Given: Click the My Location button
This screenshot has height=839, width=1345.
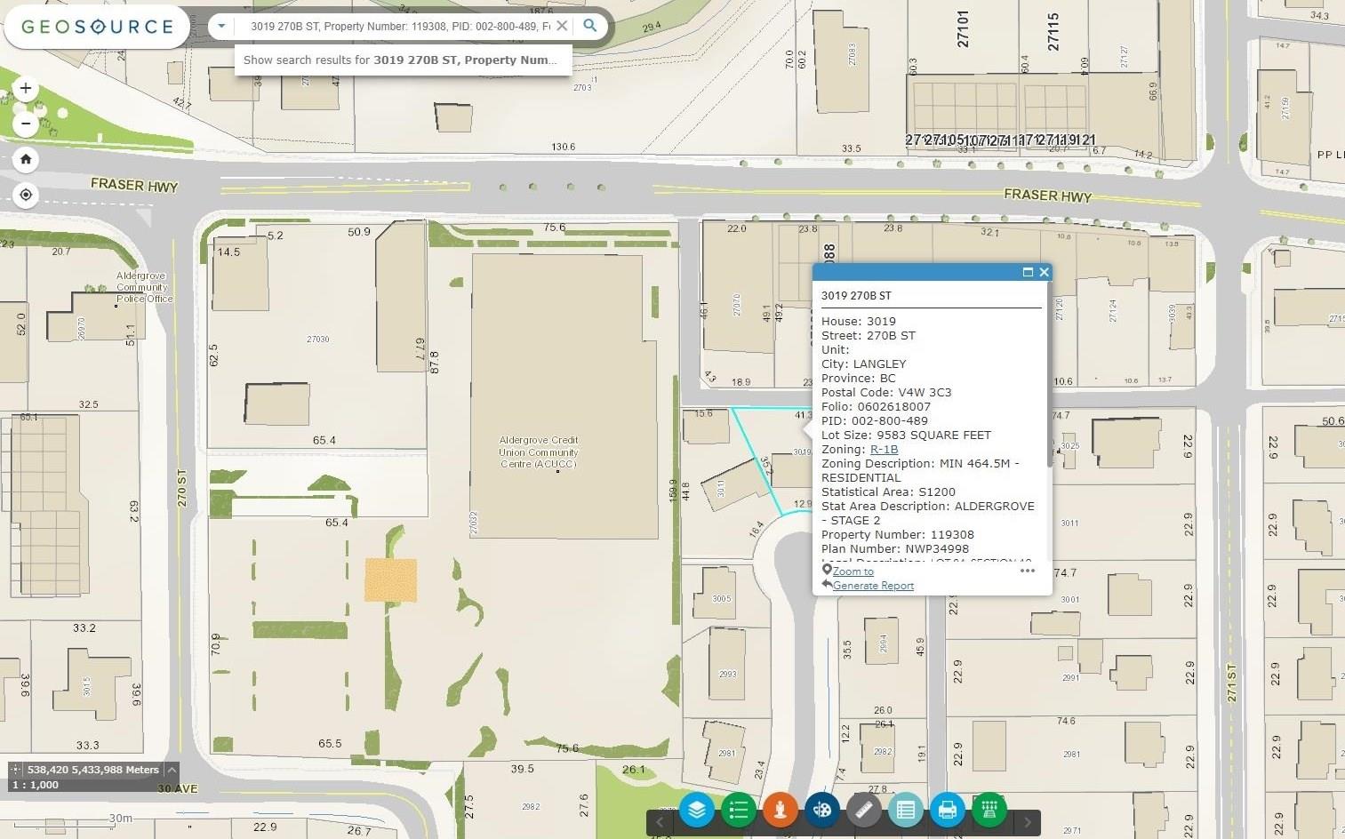Looking at the screenshot, I should 26,195.
